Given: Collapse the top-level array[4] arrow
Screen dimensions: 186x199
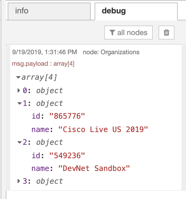Looking at the screenshot, I should (19, 77).
